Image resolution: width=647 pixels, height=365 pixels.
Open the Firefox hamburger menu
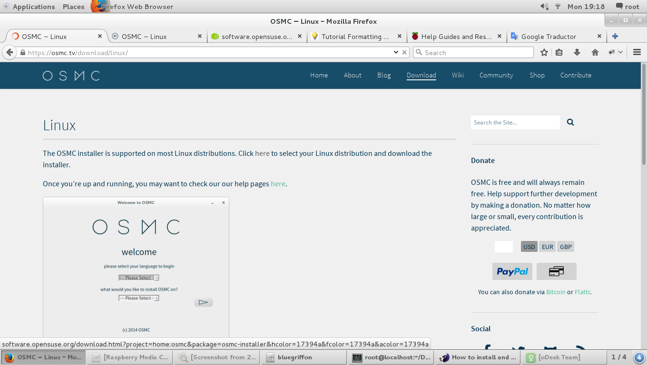tap(637, 52)
